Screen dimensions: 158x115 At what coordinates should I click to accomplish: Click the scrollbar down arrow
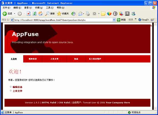pyautogui.click(x=156, y=108)
